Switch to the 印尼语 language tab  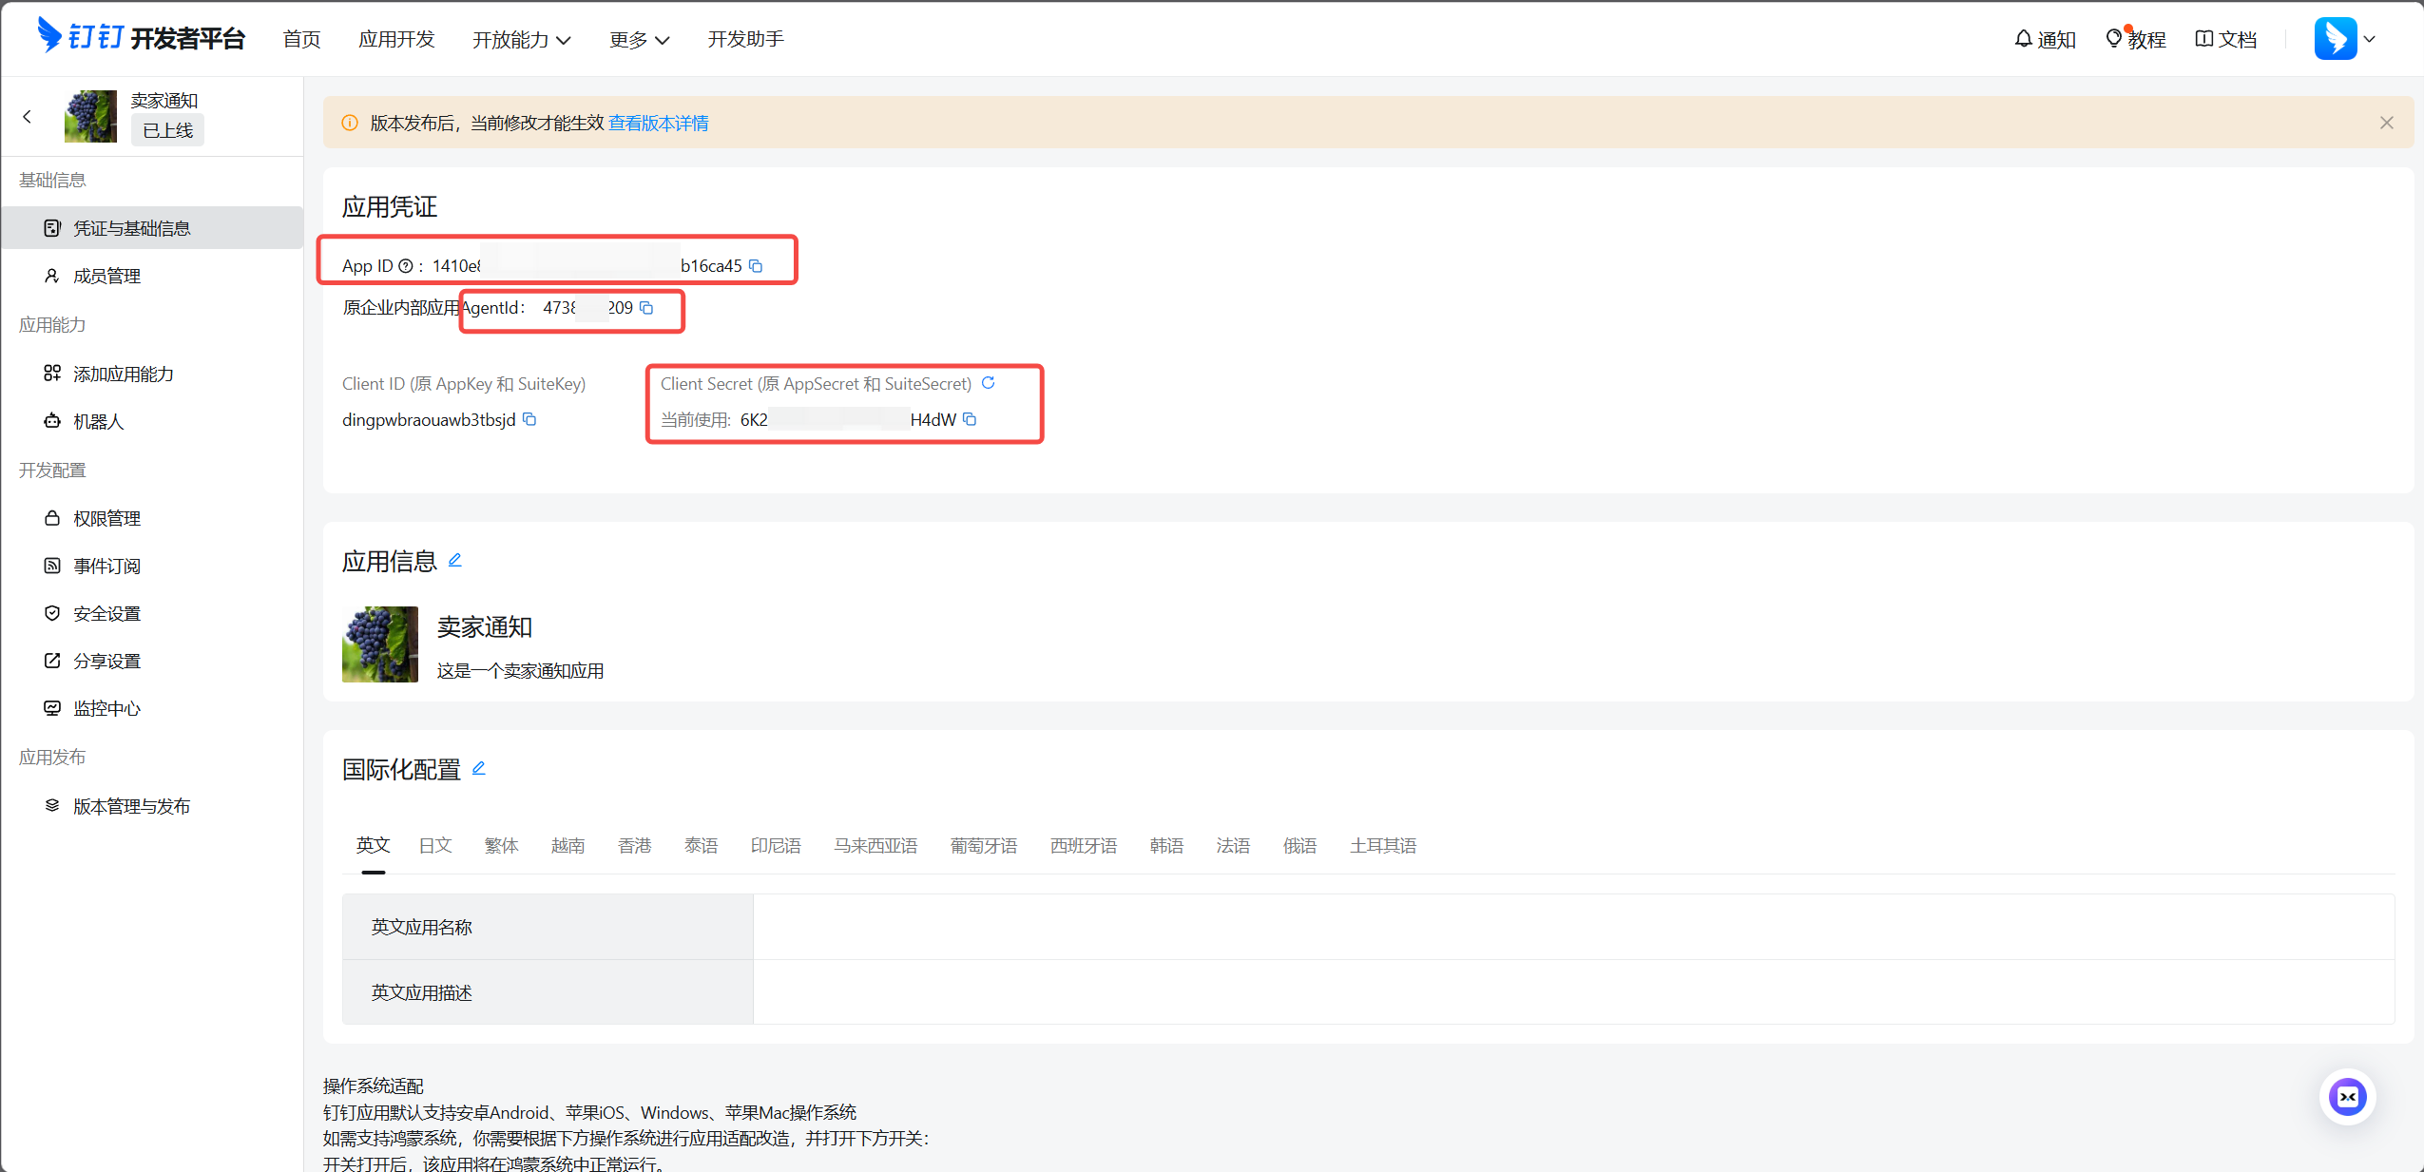click(x=776, y=845)
